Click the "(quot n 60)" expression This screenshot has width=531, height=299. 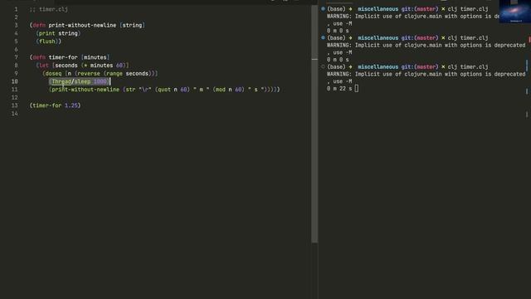(173, 90)
